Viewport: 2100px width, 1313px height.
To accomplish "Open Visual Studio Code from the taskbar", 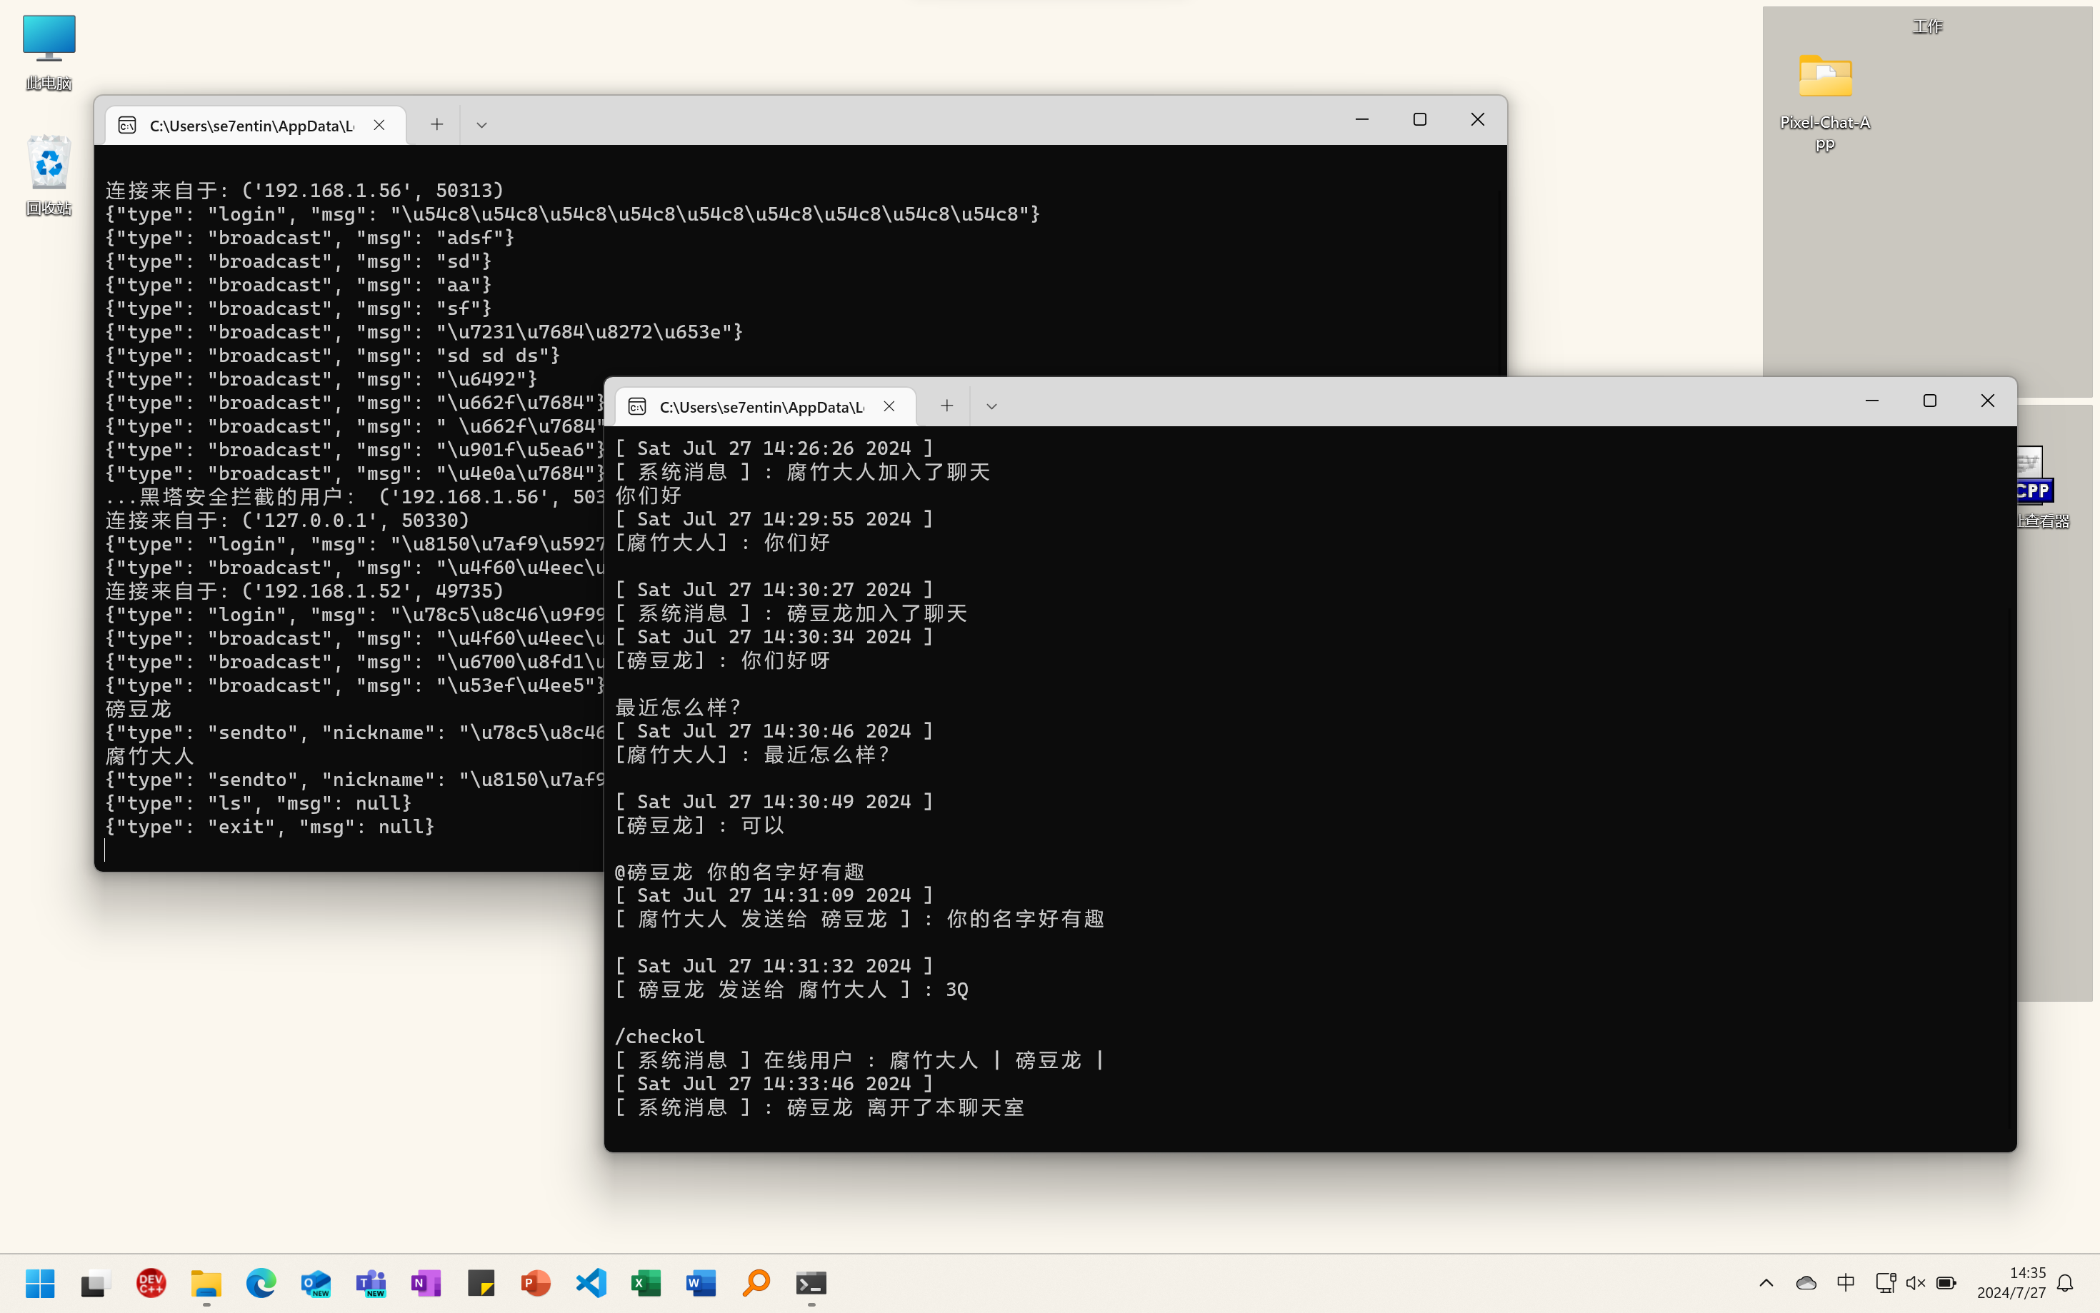I will pos(591,1282).
